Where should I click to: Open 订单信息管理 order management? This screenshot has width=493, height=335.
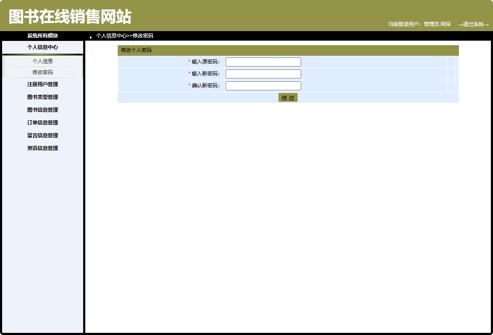[x=42, y=122]
